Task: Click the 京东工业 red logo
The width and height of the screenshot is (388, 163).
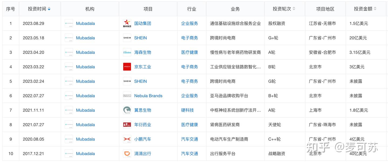Action: [127, 67]
